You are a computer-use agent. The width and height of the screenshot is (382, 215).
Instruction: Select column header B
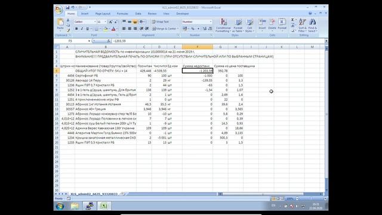106,47
